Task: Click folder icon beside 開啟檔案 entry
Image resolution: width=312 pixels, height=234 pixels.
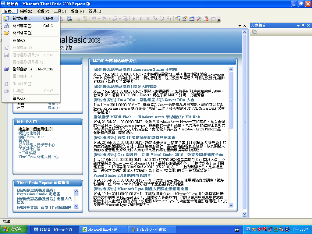Action: click(x=6, y=33)
